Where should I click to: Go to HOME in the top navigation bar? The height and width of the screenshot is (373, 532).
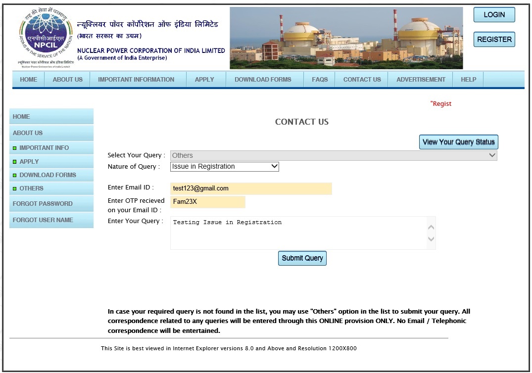(29, 79)
